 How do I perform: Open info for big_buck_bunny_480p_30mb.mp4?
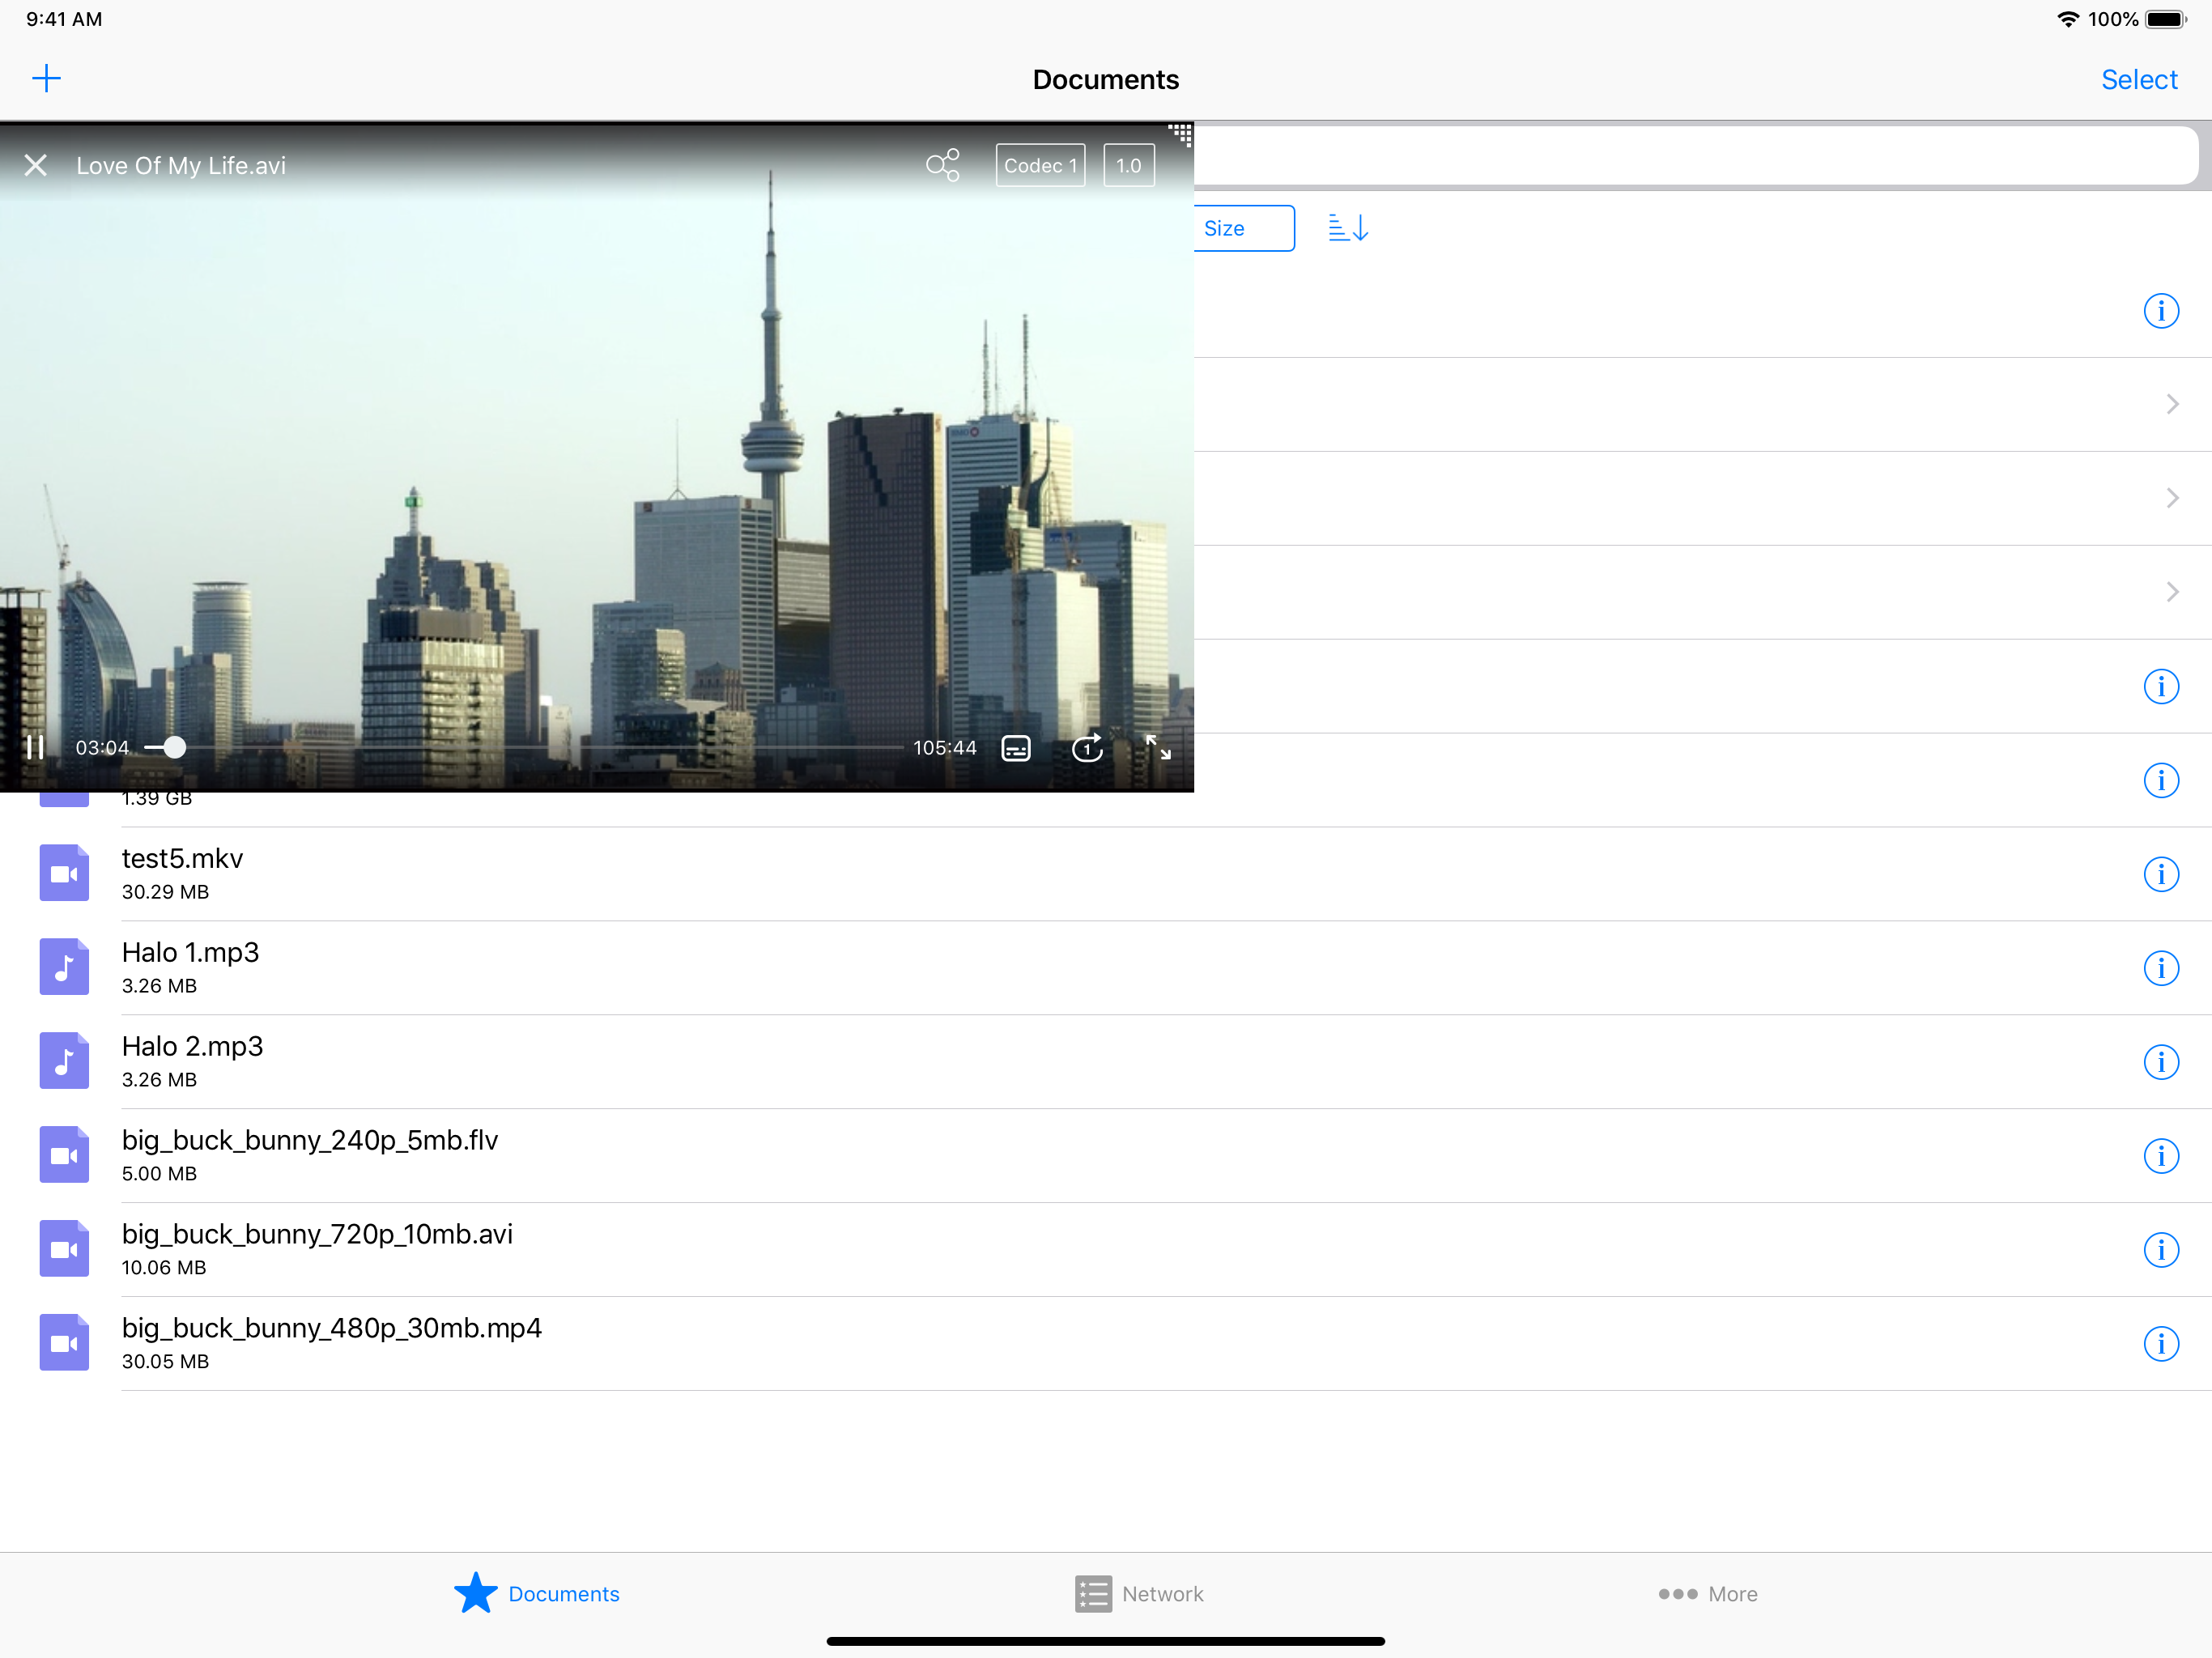(2160, 1343)
